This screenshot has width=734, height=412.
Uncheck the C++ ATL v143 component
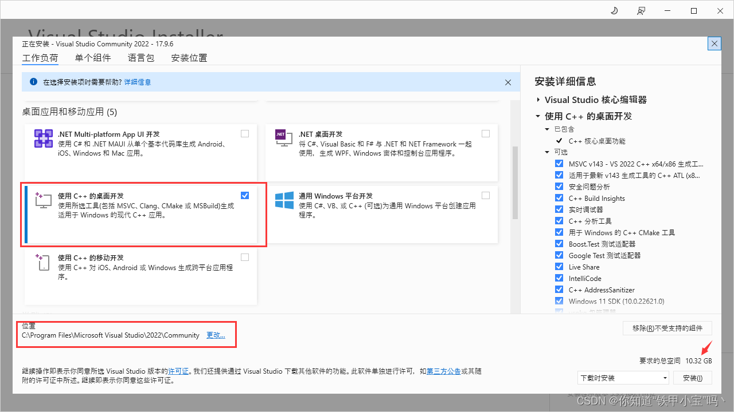coord(559,175)
